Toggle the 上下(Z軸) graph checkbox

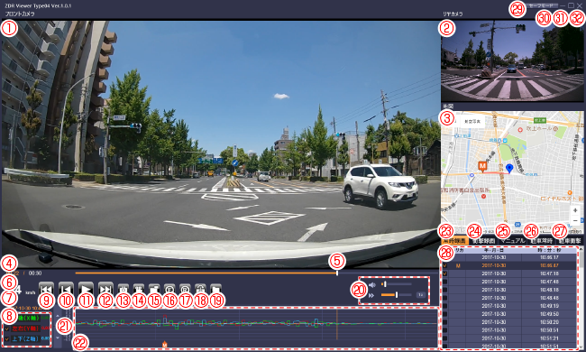tap(7, 338)
